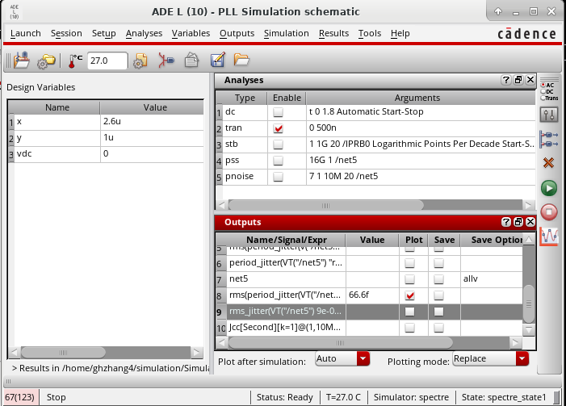Stop simulation with the red stop button
This screenshot has height=406, width=566.
point(549,211)
